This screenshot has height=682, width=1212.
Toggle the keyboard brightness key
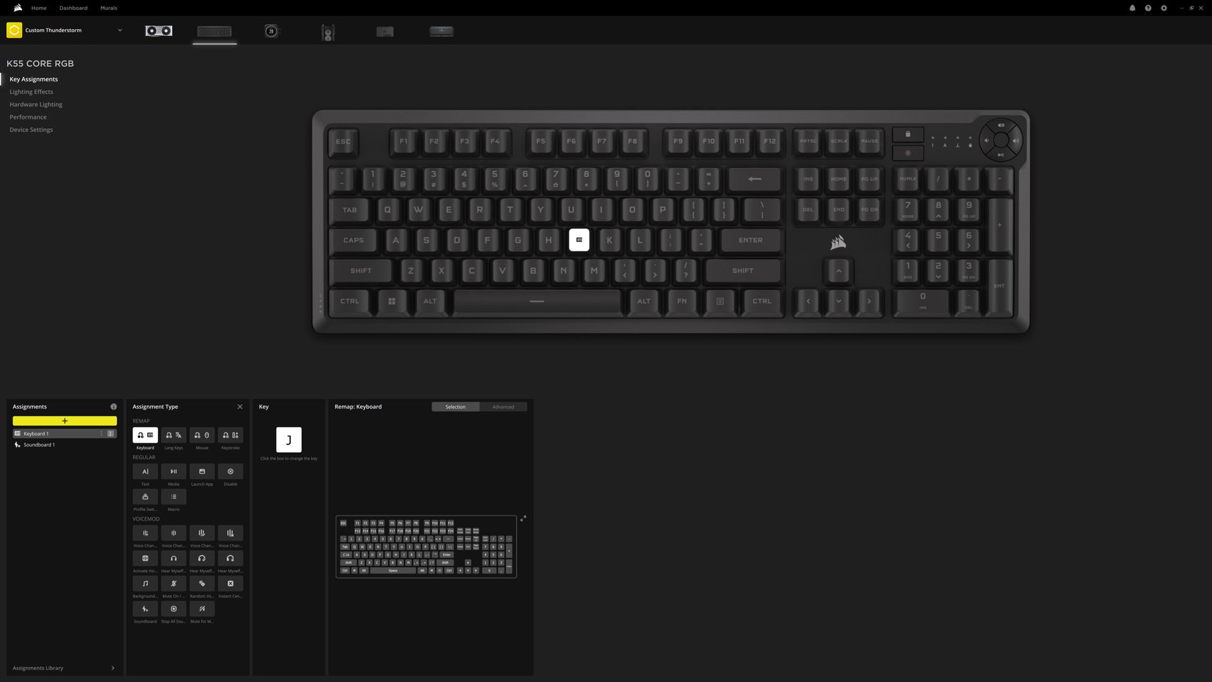point(908,153)
